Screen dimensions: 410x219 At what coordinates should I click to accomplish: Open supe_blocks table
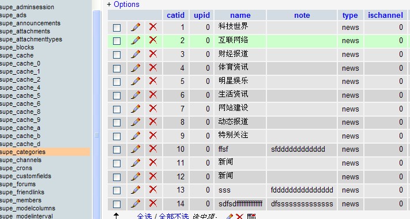pos(17,47)
